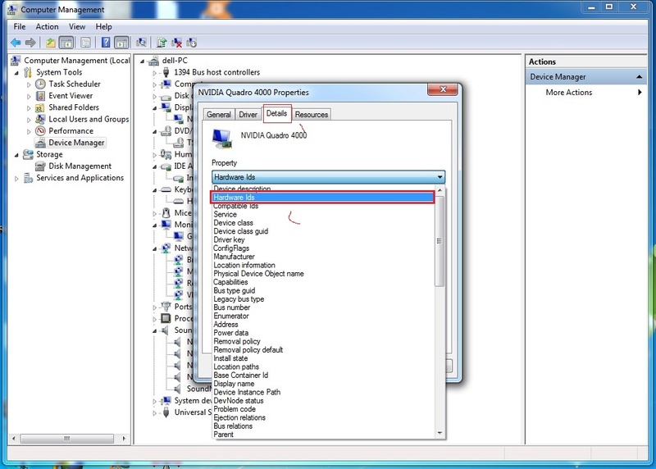This screenshot has height=469, width=656.
Task: Click the Update Driver Software toolbar icon
Action: tap(161, 43)
